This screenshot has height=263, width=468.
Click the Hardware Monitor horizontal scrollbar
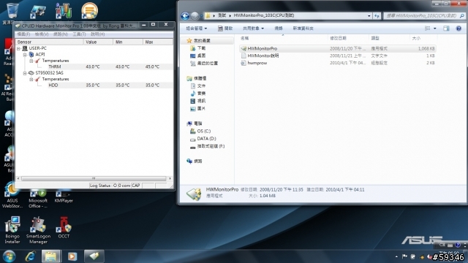tap(94, 178)
